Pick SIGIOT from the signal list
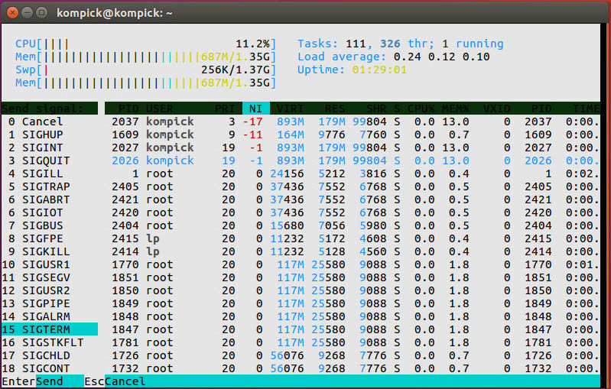The width and height of the screenshot is (611, 389). (50, 212)
